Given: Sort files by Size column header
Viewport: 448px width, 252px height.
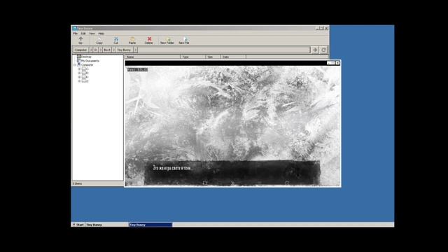Looking at the screenshot, I should click(213, 57).
